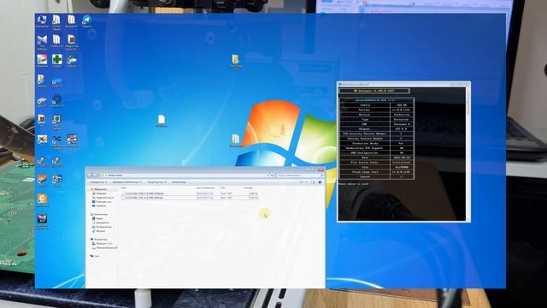This screenshot has height=308, width=547.
Task: Open the orange C desktop shortcut
Action: [42, 200]
